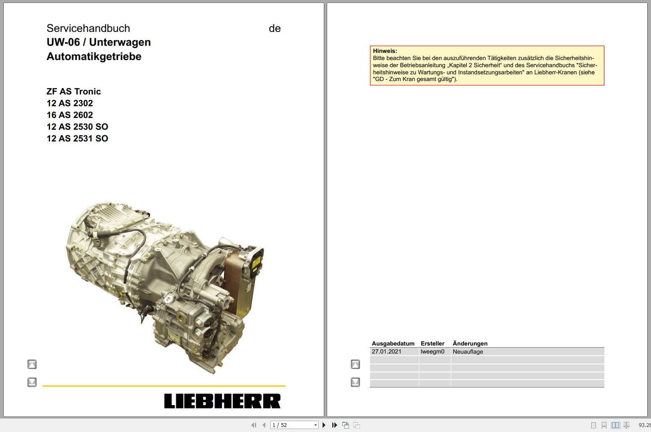Click the '12 AS 2531 SO' model line
The width and height of the screenshot is (651, 432).
[77, 139]
